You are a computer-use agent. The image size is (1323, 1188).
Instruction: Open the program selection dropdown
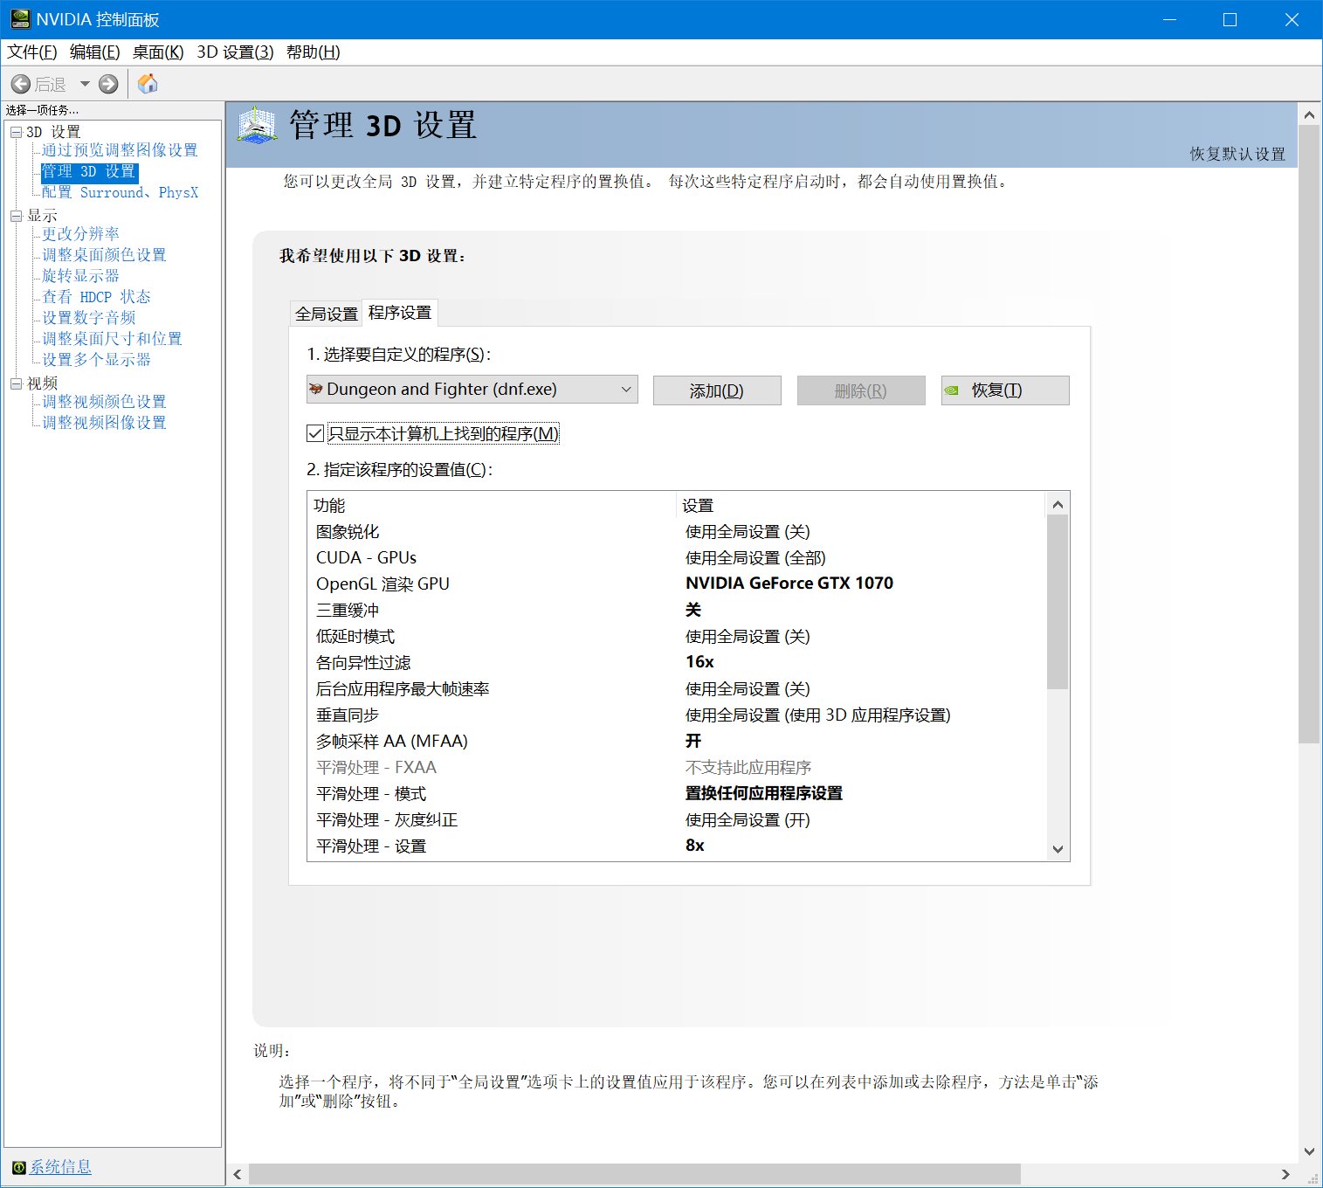(472, 390)
